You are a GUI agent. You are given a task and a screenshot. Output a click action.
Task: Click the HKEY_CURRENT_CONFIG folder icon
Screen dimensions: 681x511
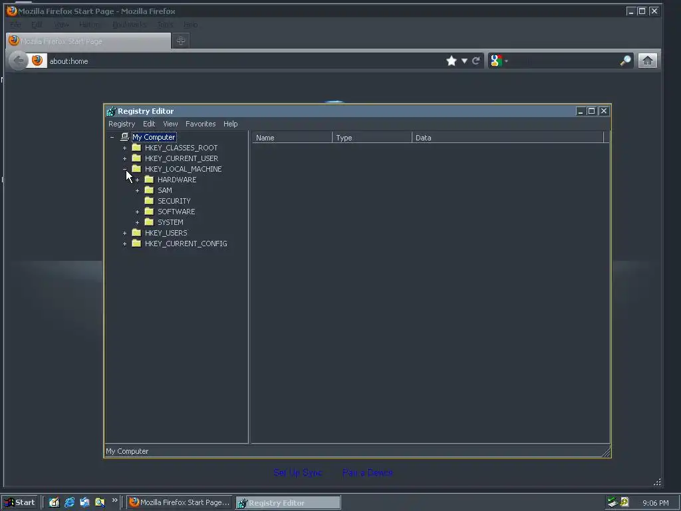(x=136, y=244)
